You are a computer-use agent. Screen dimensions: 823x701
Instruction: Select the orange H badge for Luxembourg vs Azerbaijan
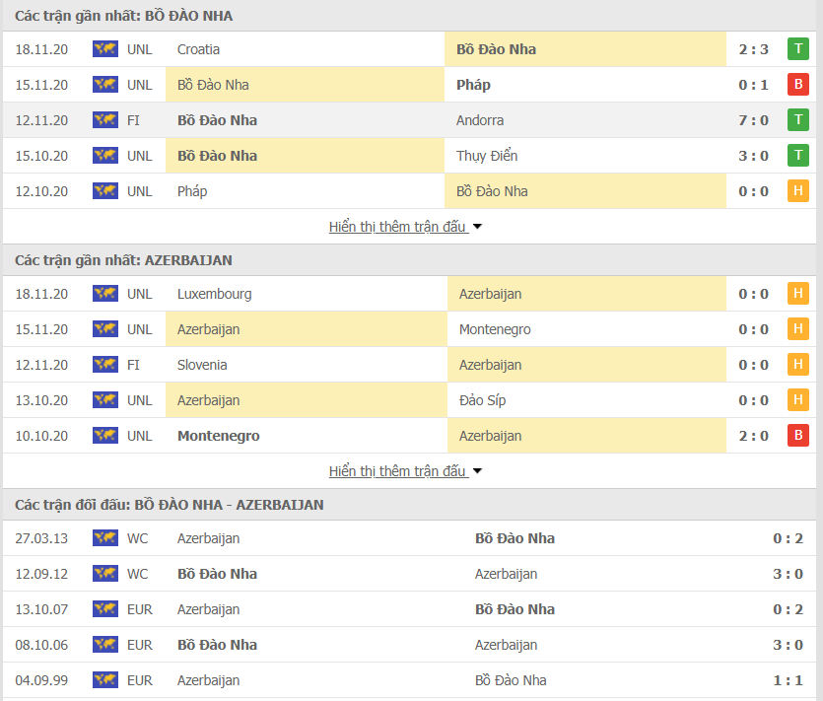click(798, 294)
